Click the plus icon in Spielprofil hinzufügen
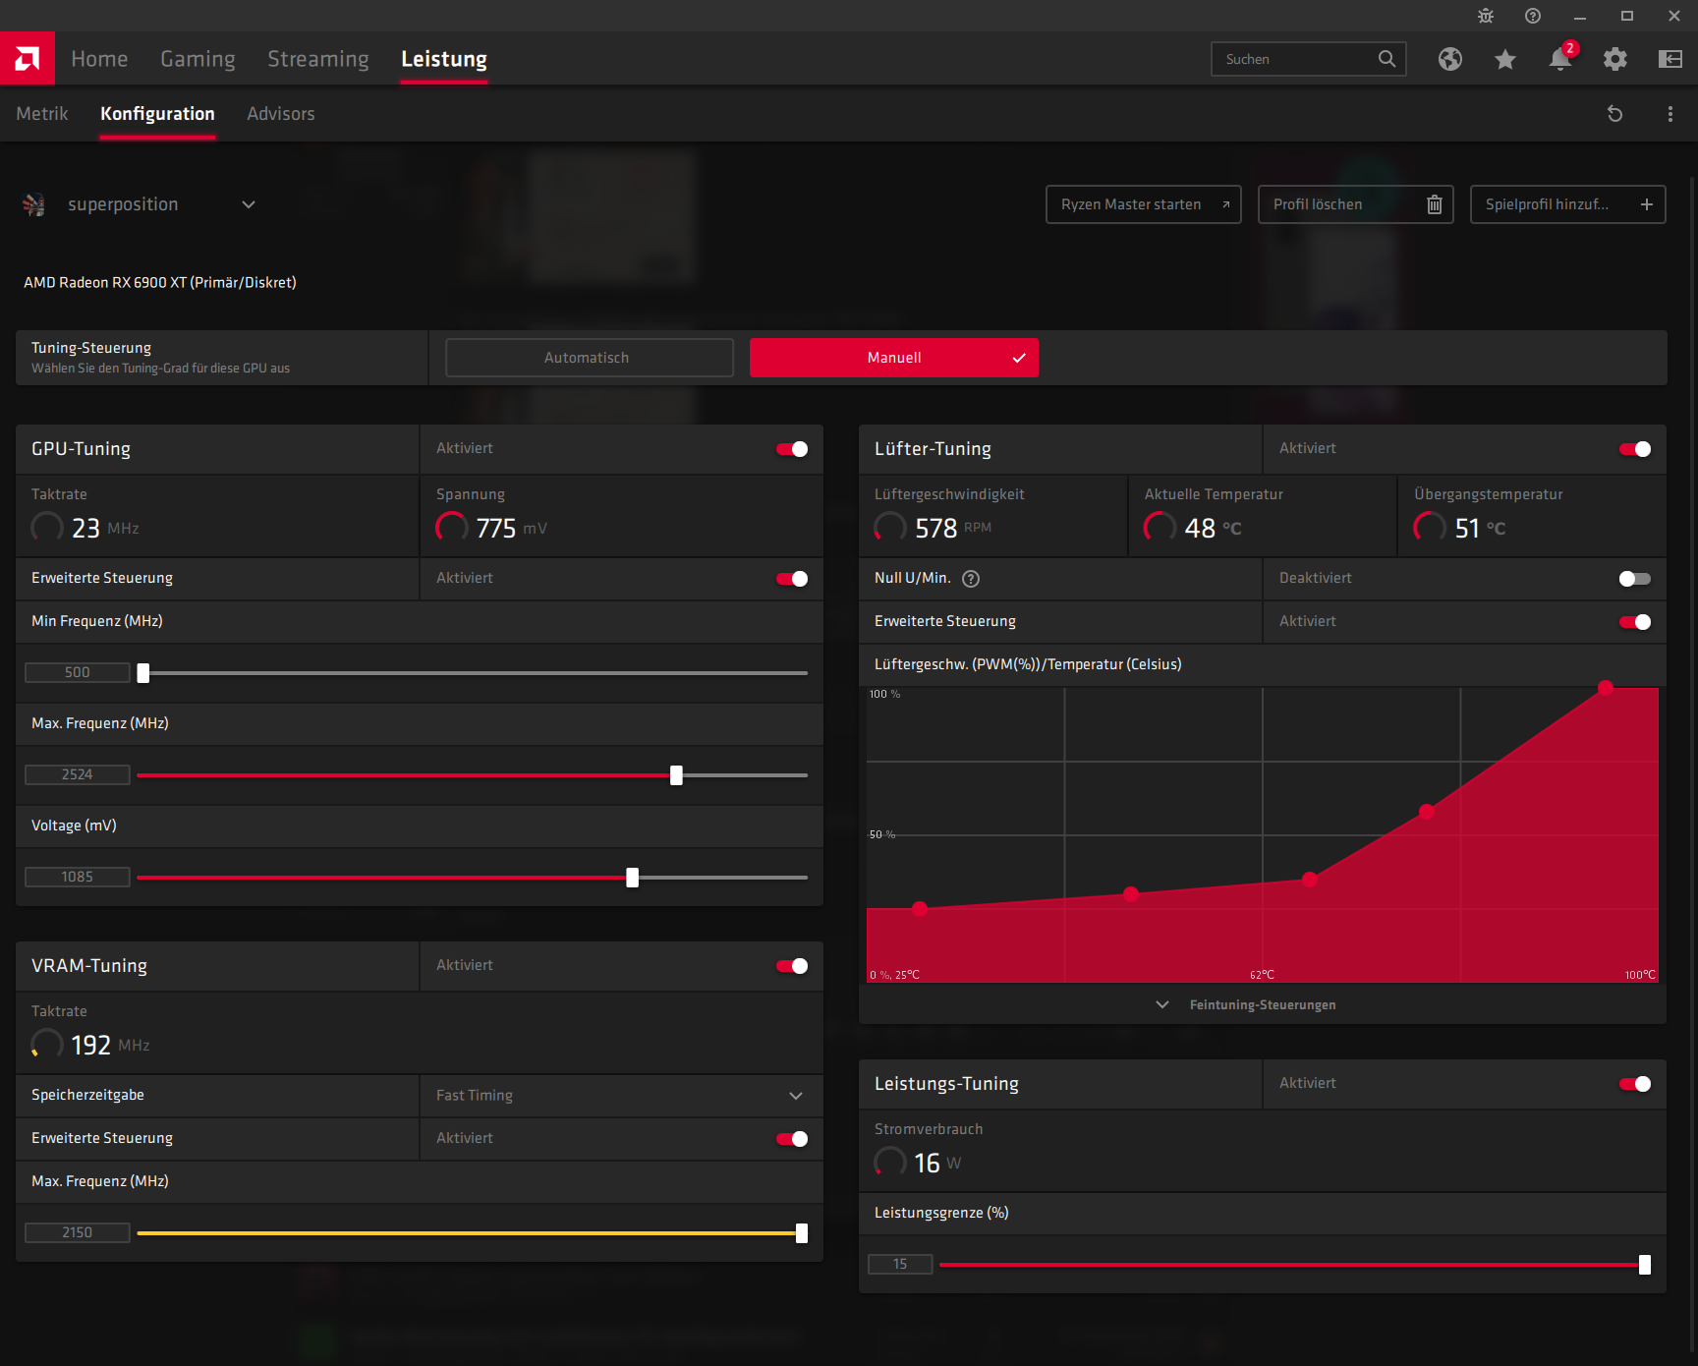 pyautogui.click(x=1647, y=204)
